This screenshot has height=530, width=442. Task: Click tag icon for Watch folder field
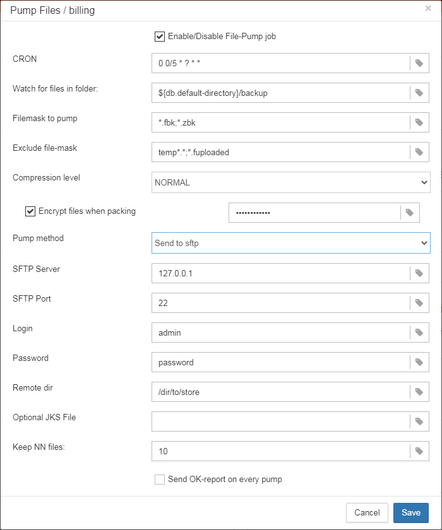point(419,93)
